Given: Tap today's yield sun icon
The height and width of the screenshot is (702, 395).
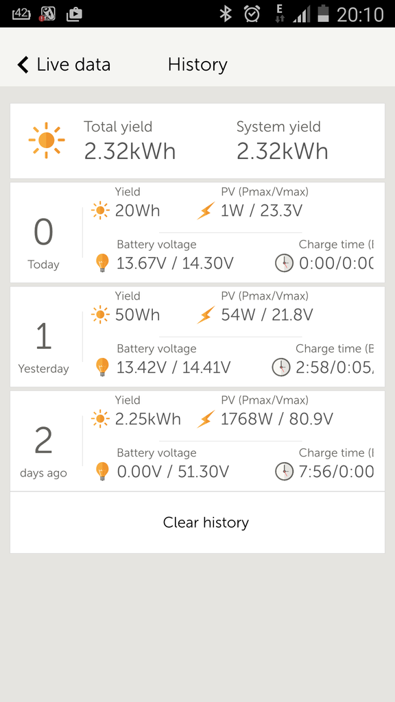Looking at the screenshot, I should 100,210.
